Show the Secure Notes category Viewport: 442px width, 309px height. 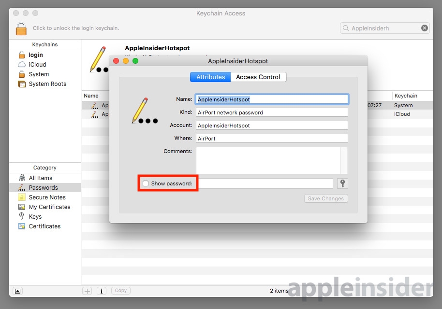click(47, 197)
